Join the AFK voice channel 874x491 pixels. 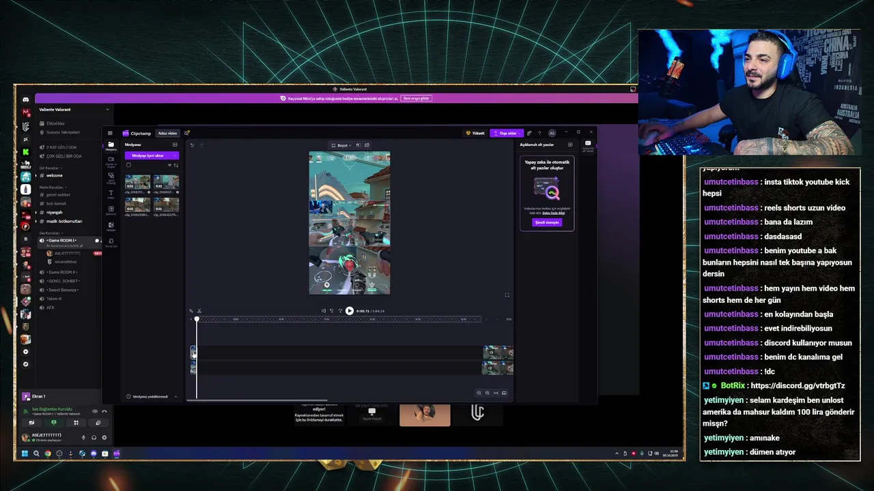click(51, 308)
